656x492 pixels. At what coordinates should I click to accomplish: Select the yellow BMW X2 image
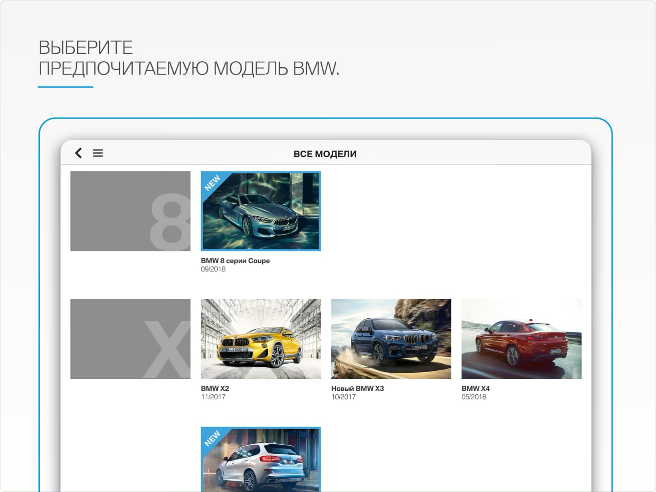click(x=261, y=337)
